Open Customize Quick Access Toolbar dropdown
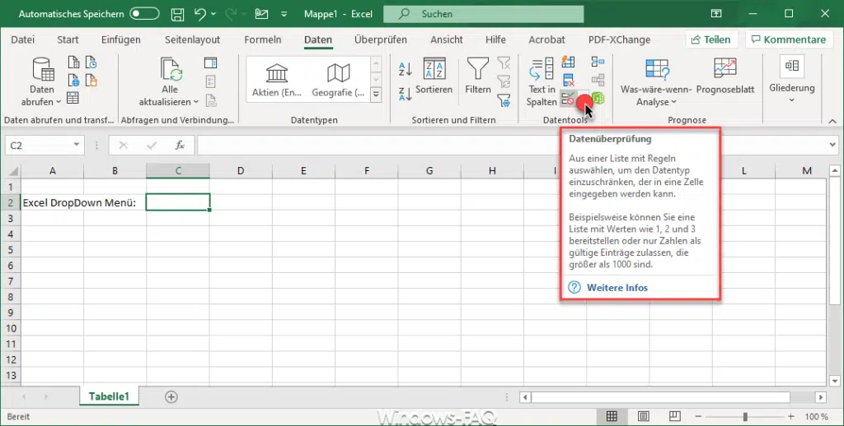Image resolution: width=844 pixels, height=426 pixels. (284, 15)
